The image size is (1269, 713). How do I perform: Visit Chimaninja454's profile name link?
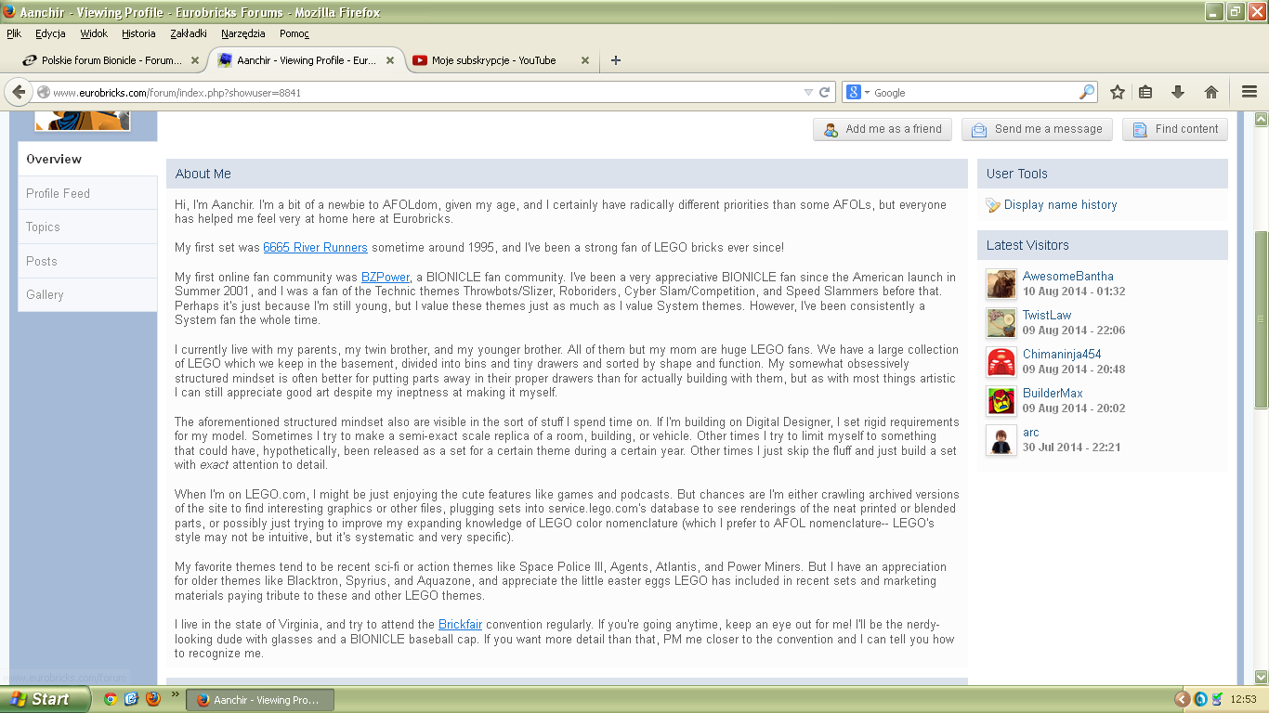click(x=1062, y=355)
